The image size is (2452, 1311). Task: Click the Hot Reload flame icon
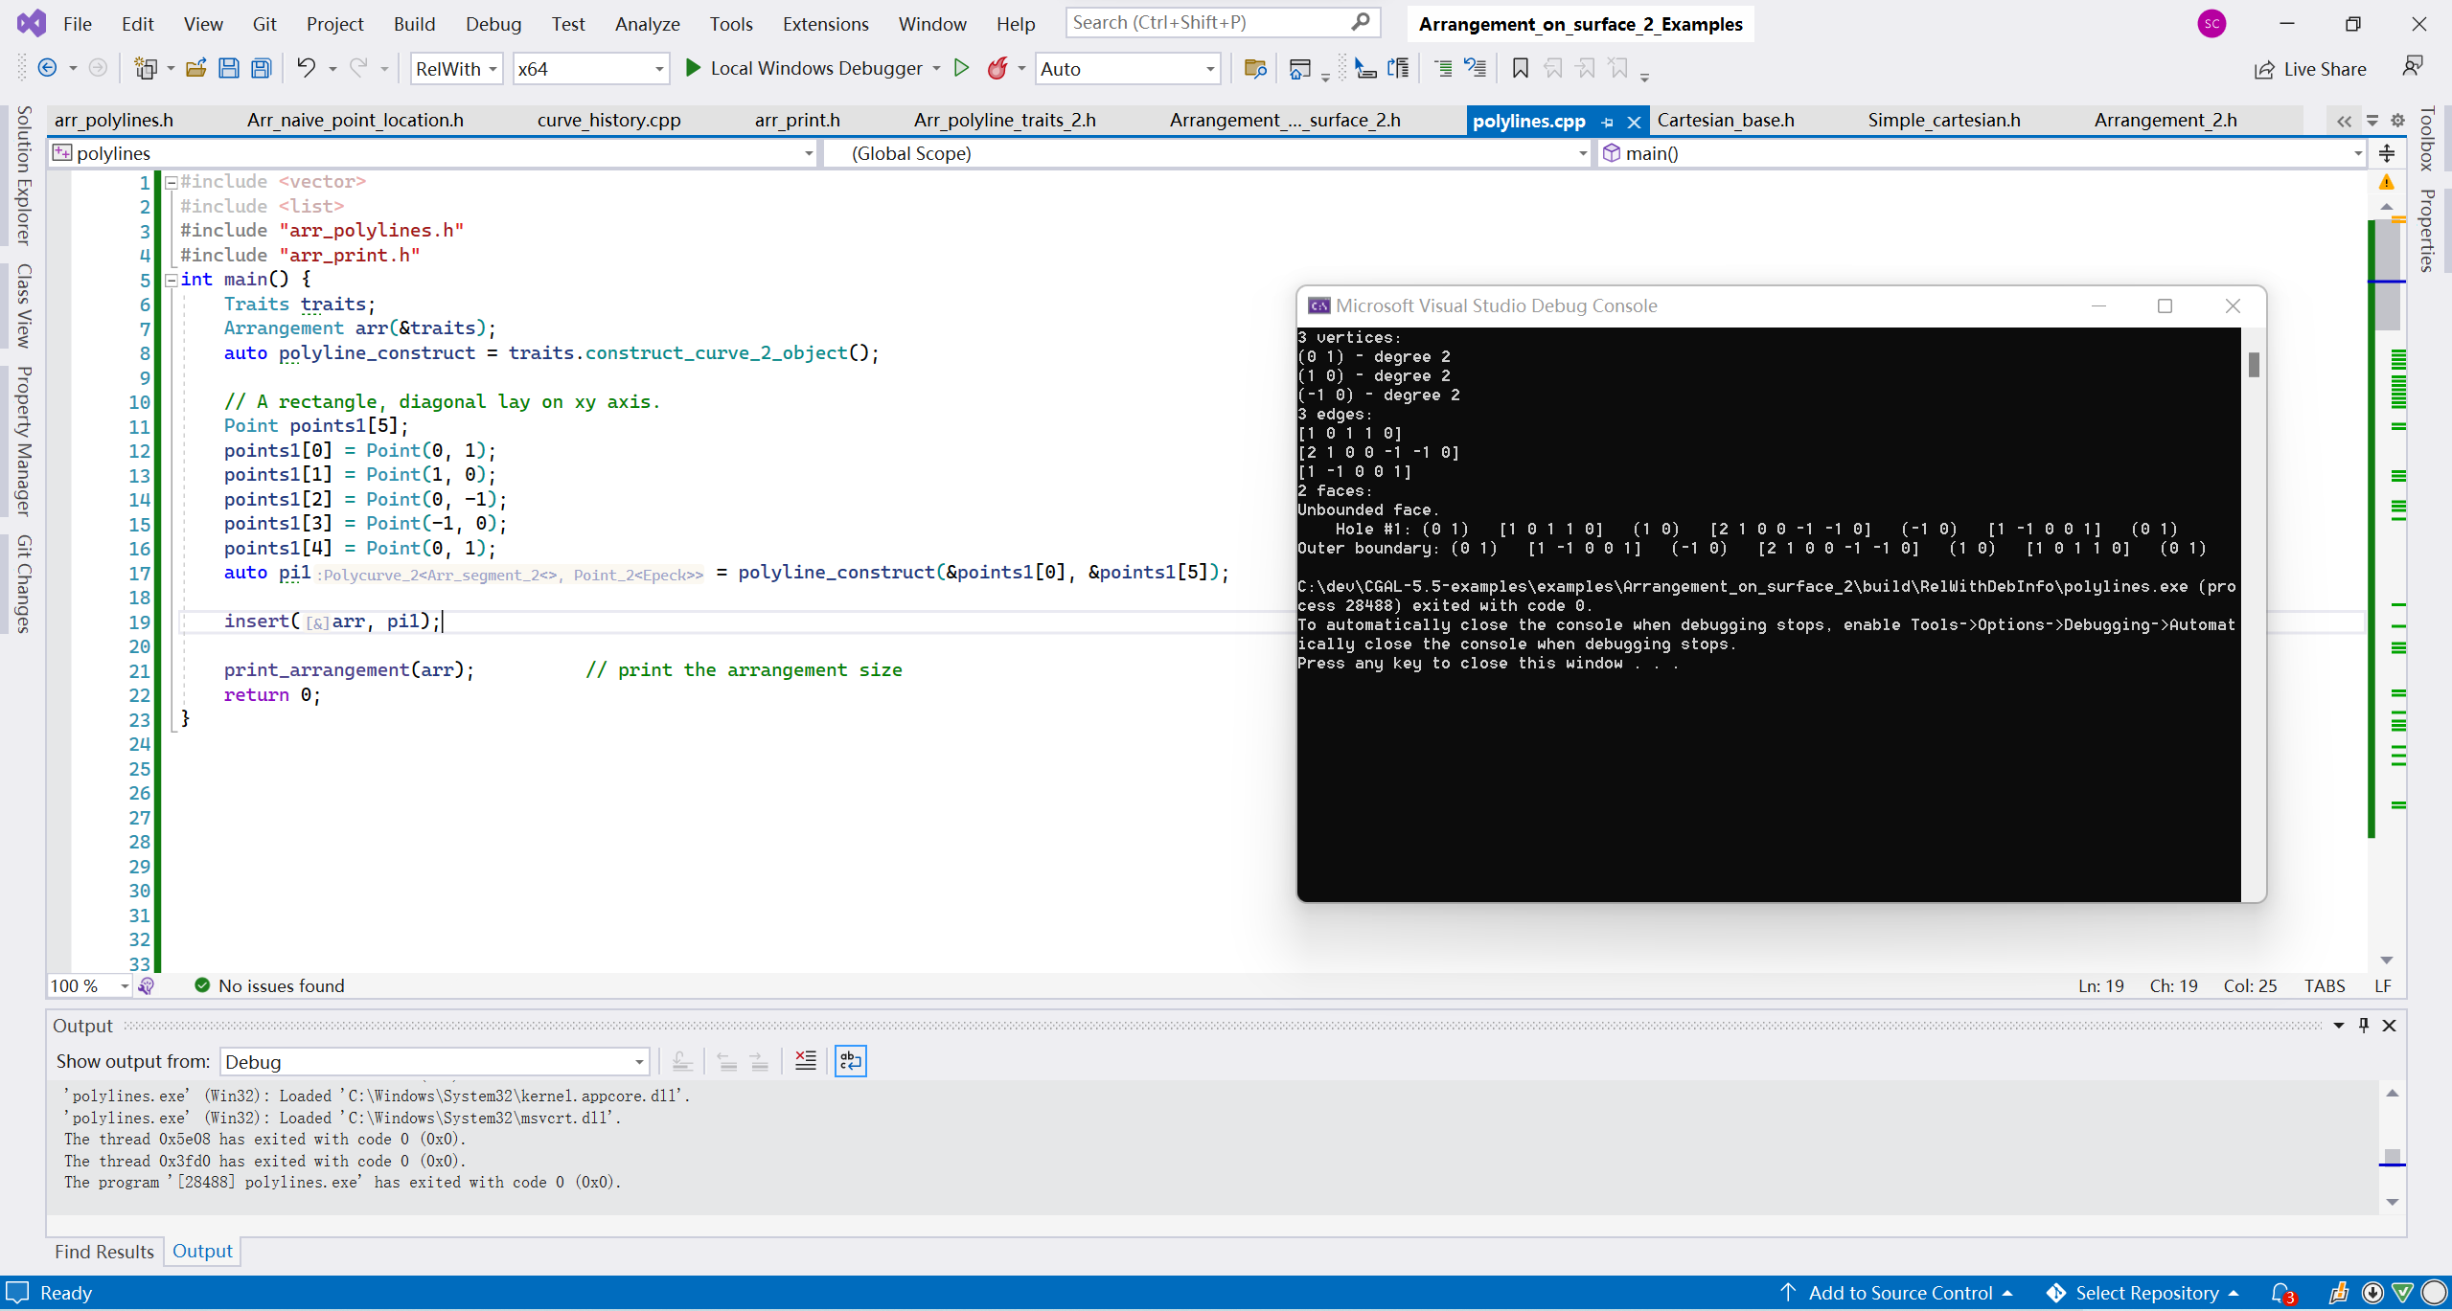[997, 68]
